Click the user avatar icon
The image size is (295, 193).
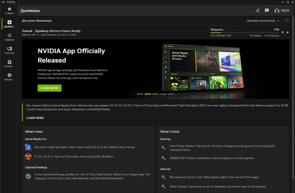276,11
